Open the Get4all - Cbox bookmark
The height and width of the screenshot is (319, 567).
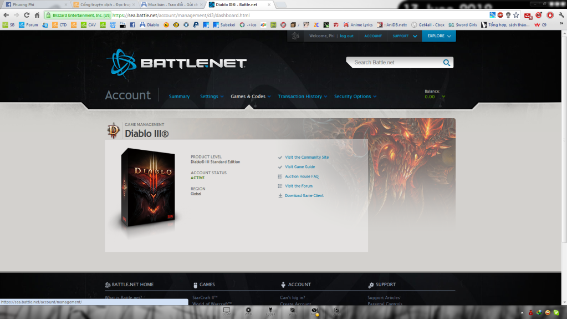coord(428,25)
